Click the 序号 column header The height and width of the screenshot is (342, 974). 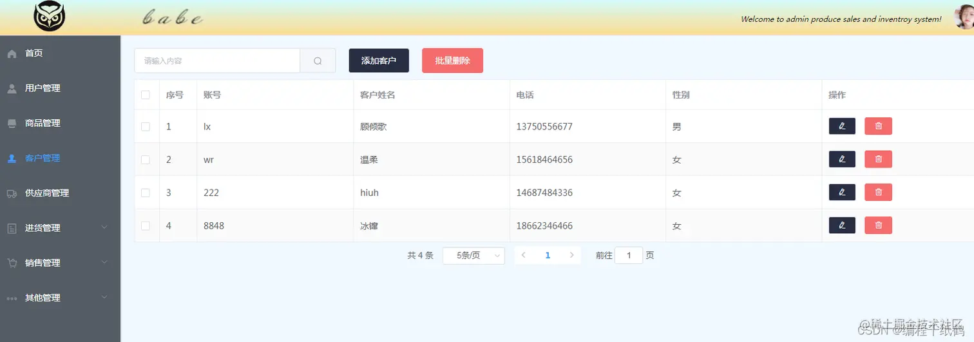point(175,95)
